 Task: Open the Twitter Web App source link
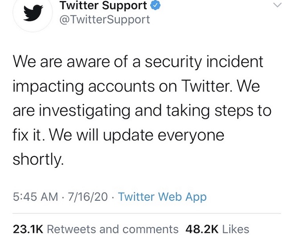[162, 197]
